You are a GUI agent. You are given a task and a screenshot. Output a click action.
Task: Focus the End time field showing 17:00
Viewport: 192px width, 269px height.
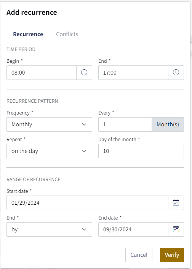pyautogui.click(x=133, y=73)
